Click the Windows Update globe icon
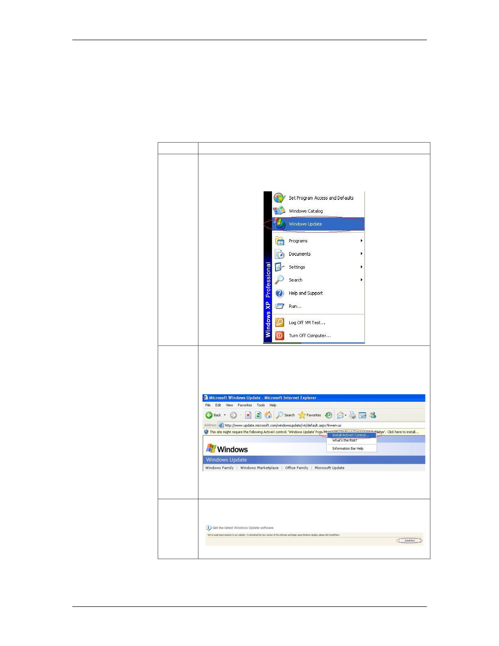 click(279, 224)
